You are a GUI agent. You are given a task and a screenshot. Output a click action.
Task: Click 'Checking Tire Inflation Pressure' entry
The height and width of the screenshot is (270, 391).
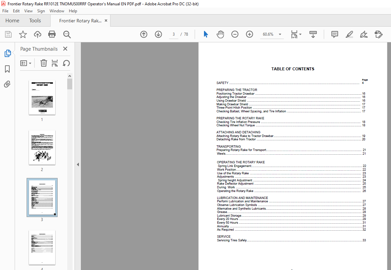click(x=291, y=122)
